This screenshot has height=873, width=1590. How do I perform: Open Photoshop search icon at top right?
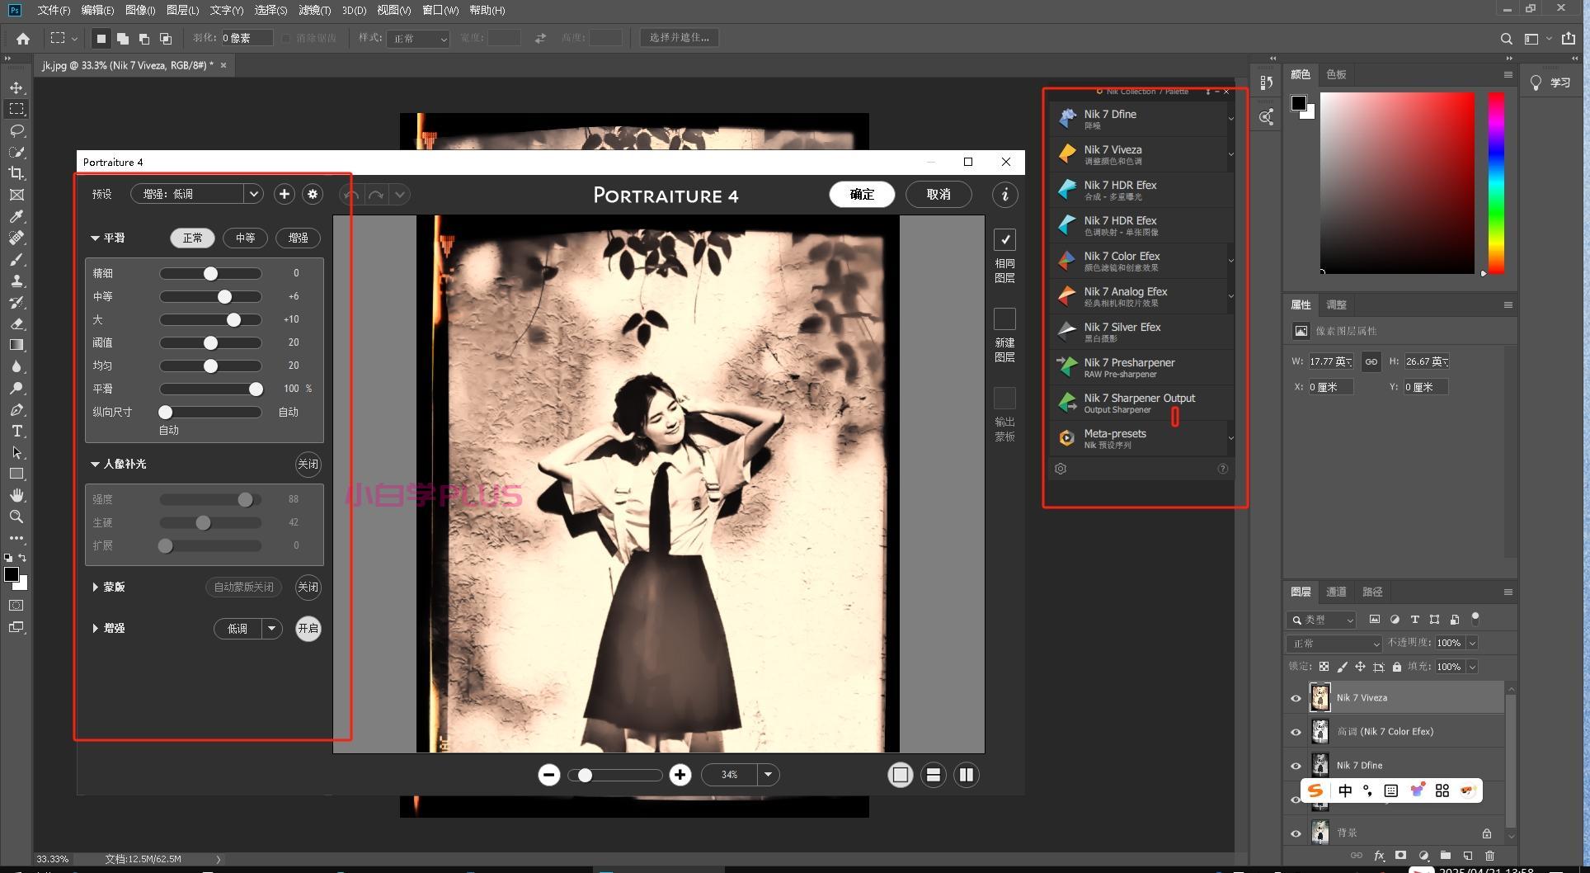pyautogui.click(x=1506, y=39)
